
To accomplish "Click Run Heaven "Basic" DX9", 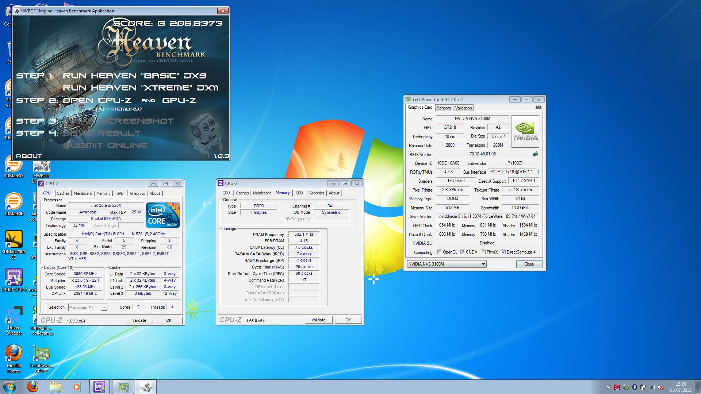I will [134, 76].
